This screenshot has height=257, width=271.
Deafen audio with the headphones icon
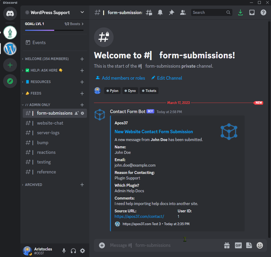(73, 251)
